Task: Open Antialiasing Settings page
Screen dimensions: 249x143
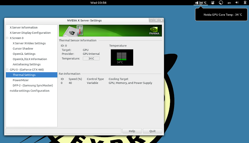Action: (26, 64)
